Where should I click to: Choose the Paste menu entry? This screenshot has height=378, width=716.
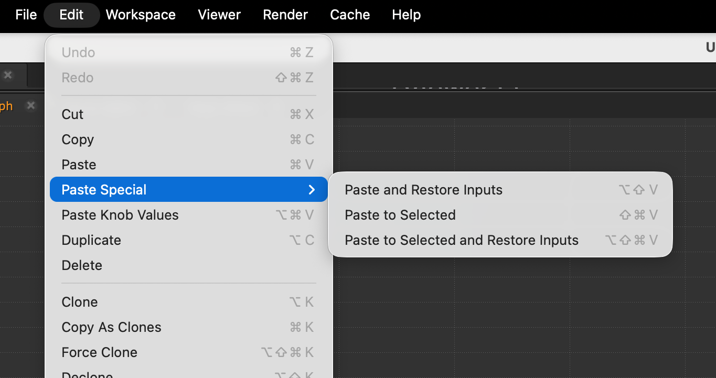(79, 165)
